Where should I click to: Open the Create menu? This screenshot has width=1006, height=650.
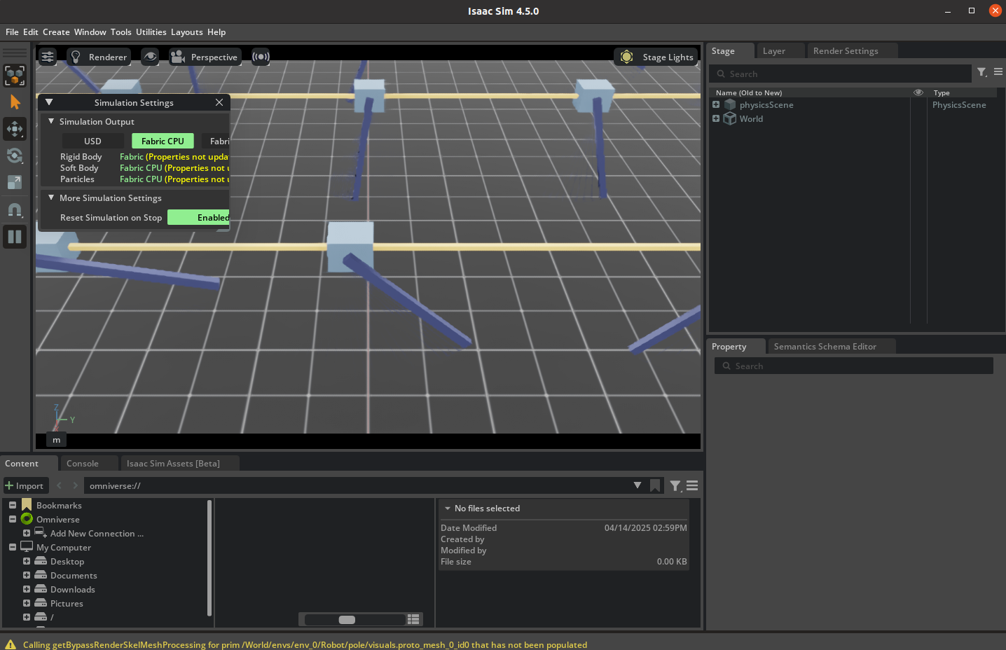(56, 32)
